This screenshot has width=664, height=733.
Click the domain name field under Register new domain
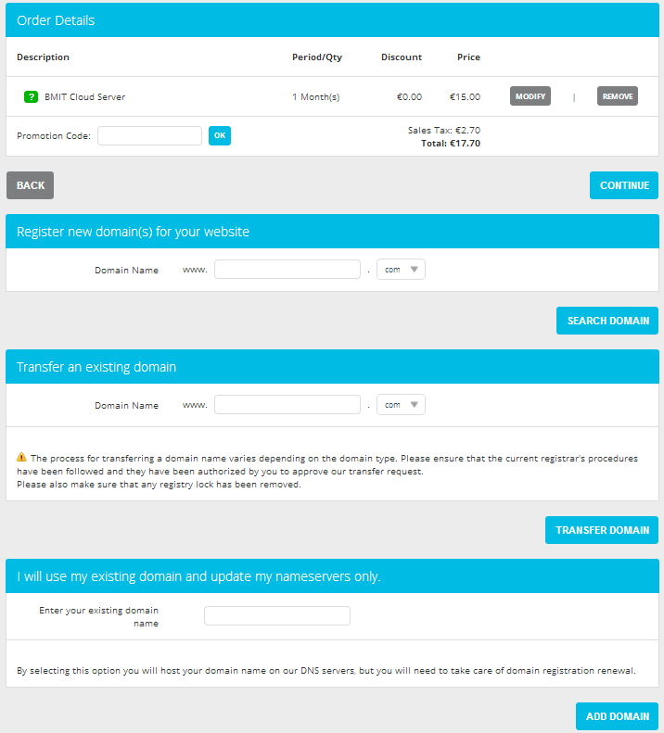pyautogui.click(x=287, y=270)
